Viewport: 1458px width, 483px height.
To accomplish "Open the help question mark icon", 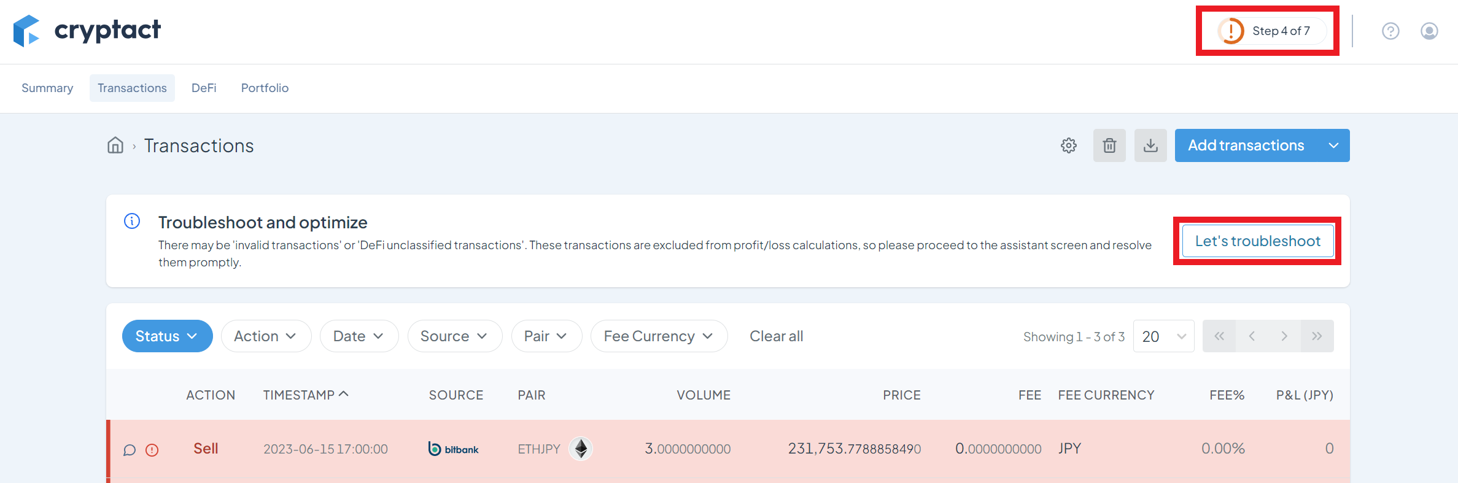I will tap(1390, 31).
